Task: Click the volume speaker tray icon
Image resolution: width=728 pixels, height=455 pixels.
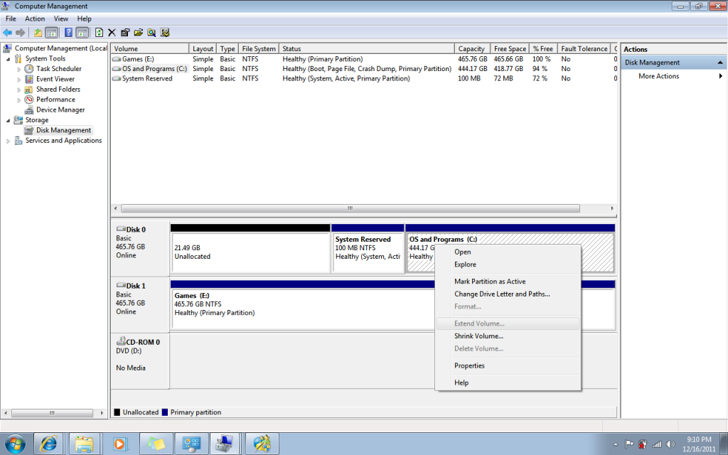Action: 670,444
